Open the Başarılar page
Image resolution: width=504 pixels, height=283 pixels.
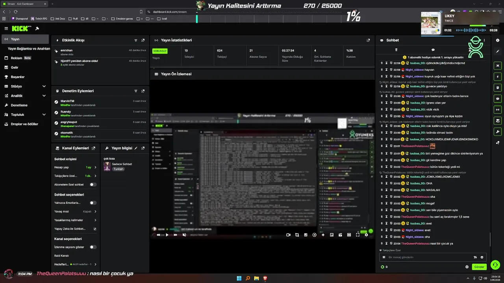[25, 77]
